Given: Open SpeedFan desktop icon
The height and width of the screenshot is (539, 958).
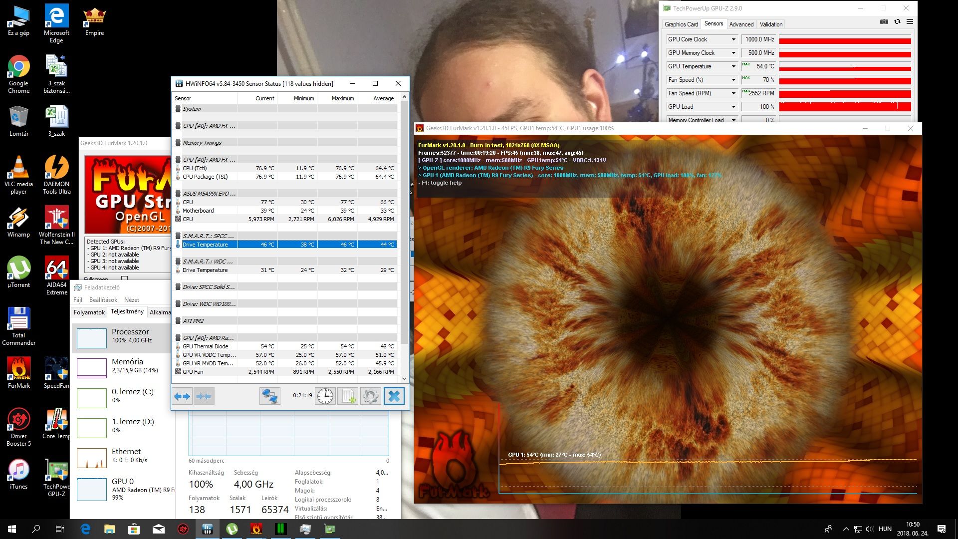Looking at the screenshot, I should [57, 373].
